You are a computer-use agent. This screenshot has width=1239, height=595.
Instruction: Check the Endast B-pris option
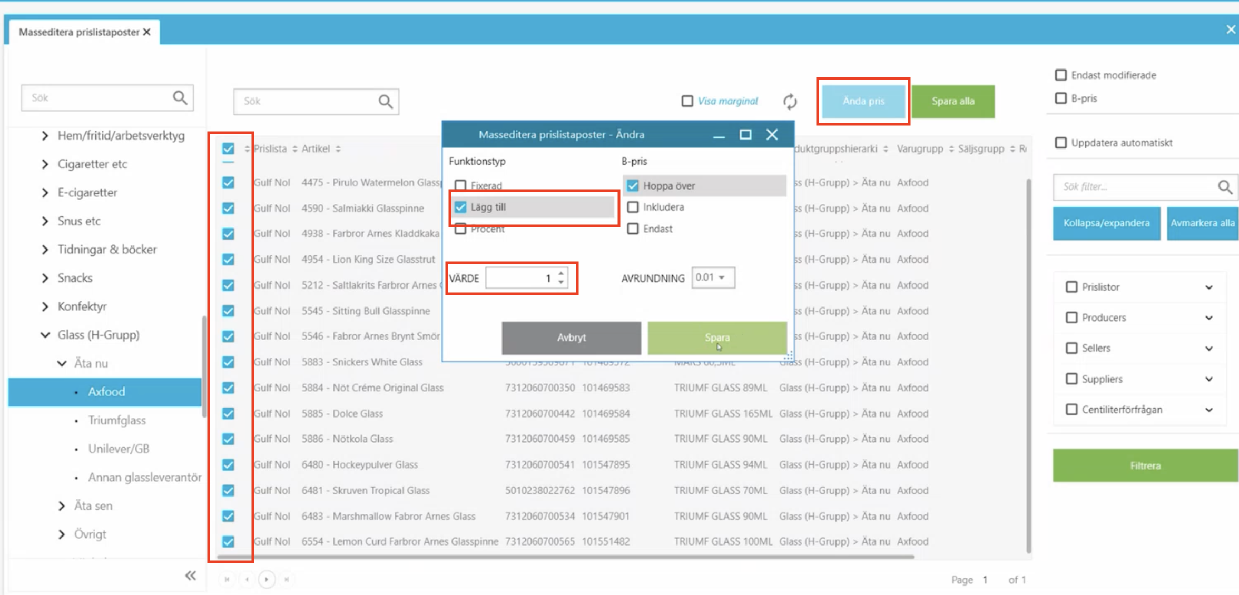[x=633, y=229]
